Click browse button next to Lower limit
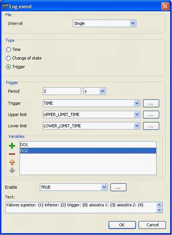 151,126
